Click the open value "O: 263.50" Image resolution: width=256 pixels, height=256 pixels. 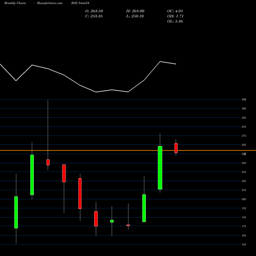94,11
